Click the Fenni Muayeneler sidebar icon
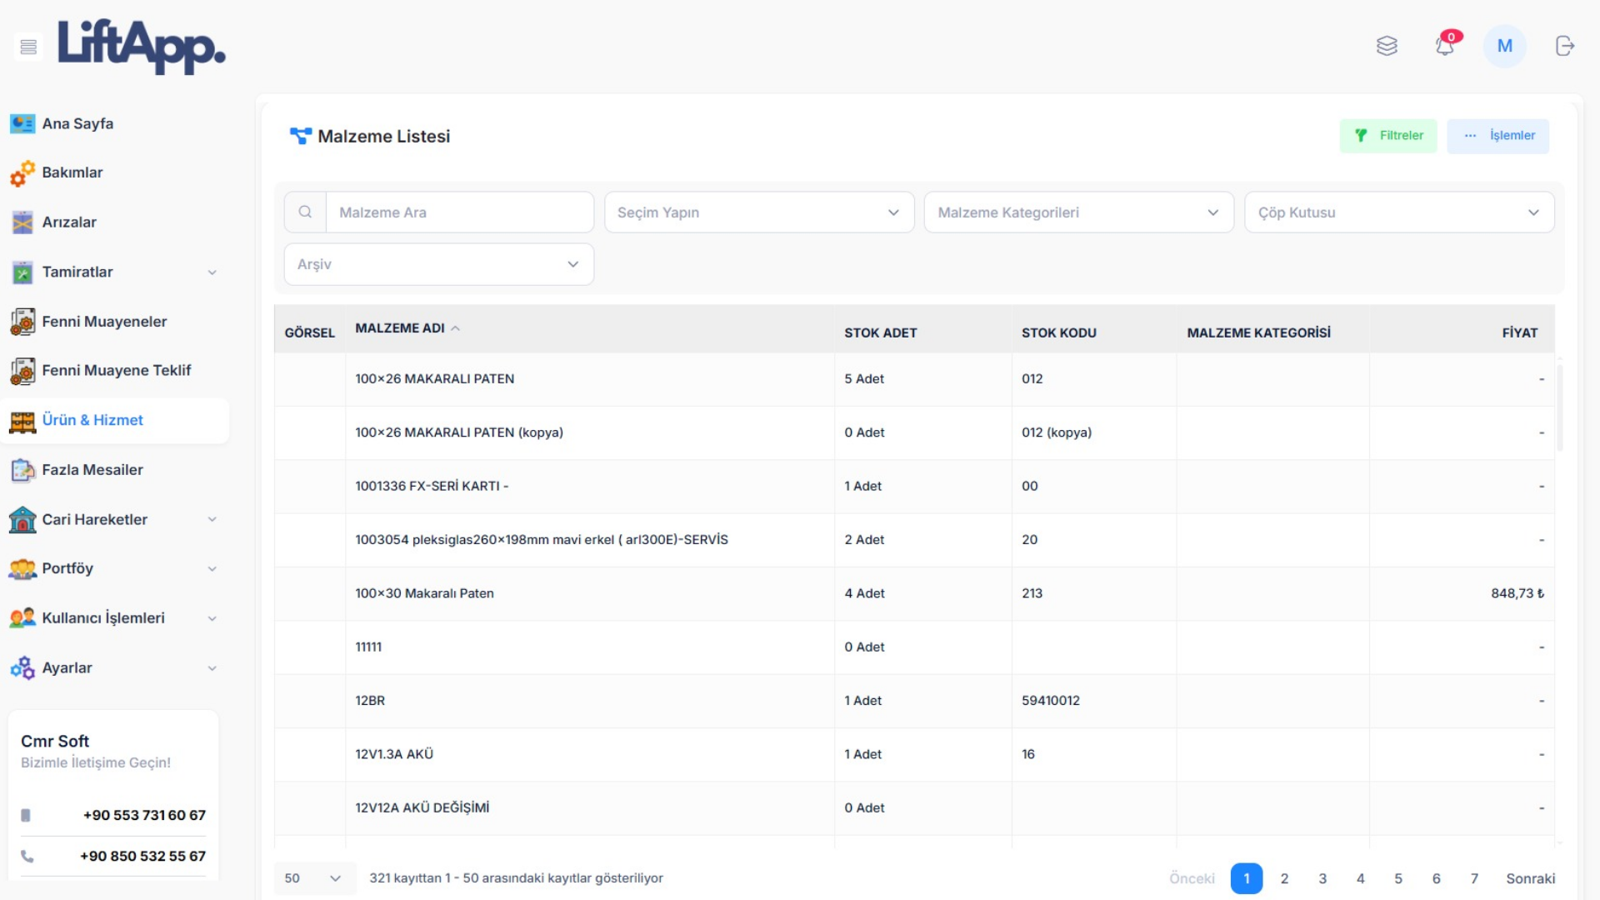The image size is (1600, 900). pos(22,322)
